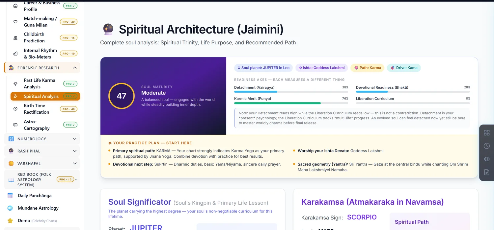The image size is (494, 230).
Task: Expand the Varshafal dropdown
Action: pyautogui.click(x=42, y=163)
